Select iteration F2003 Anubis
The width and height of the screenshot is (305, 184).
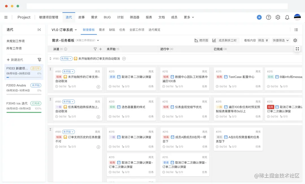[x=24, y=88]
